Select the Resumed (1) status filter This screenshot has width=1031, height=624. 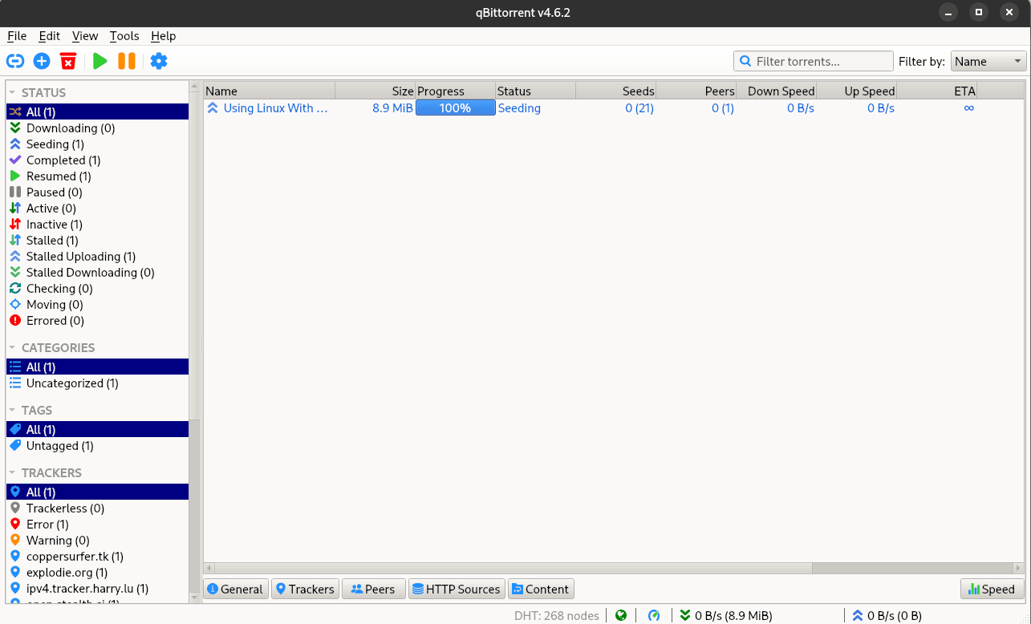tap(98, 176)
